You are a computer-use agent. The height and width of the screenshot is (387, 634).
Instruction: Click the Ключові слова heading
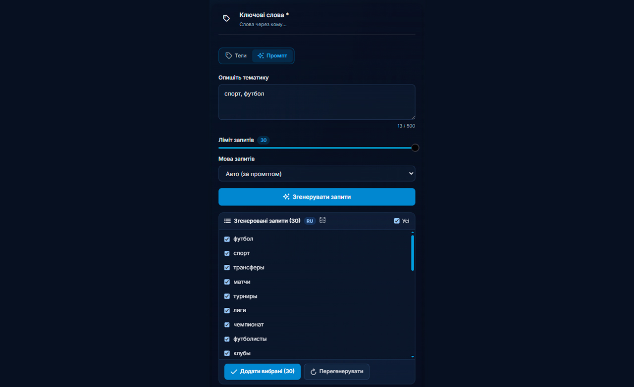point(264,15)
